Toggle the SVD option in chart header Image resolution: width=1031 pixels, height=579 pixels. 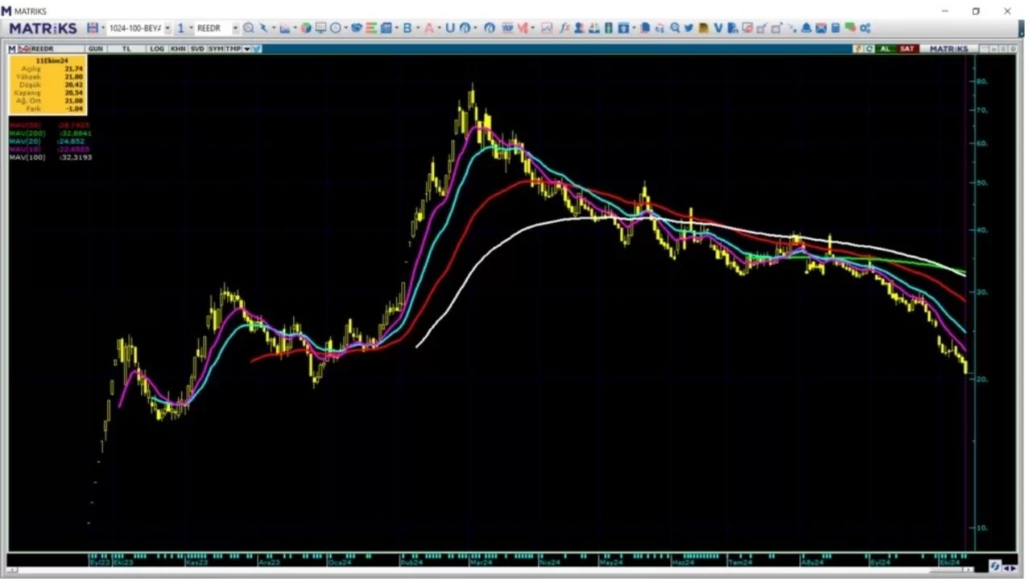click(197, 49)
